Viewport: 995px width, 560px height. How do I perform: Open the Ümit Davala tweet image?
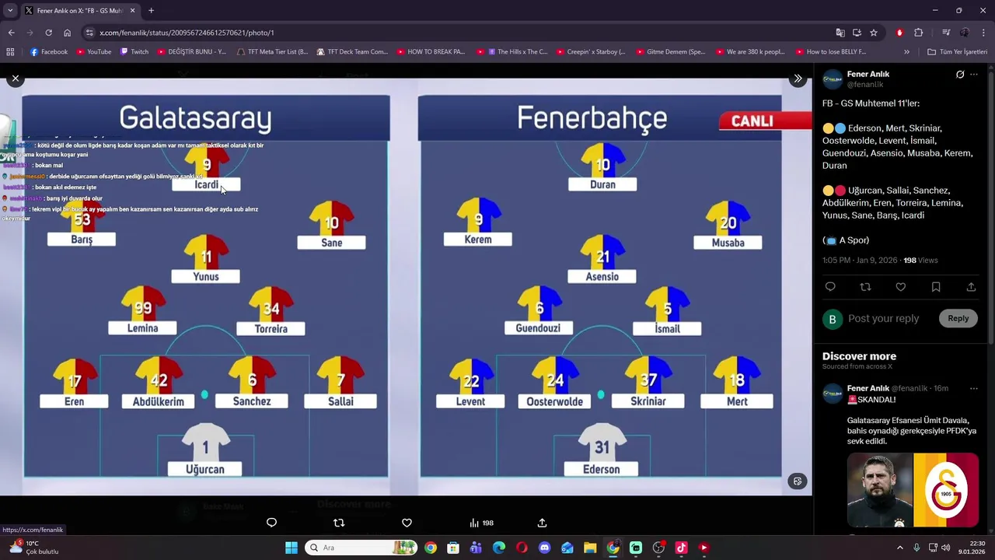coord(913,490)
